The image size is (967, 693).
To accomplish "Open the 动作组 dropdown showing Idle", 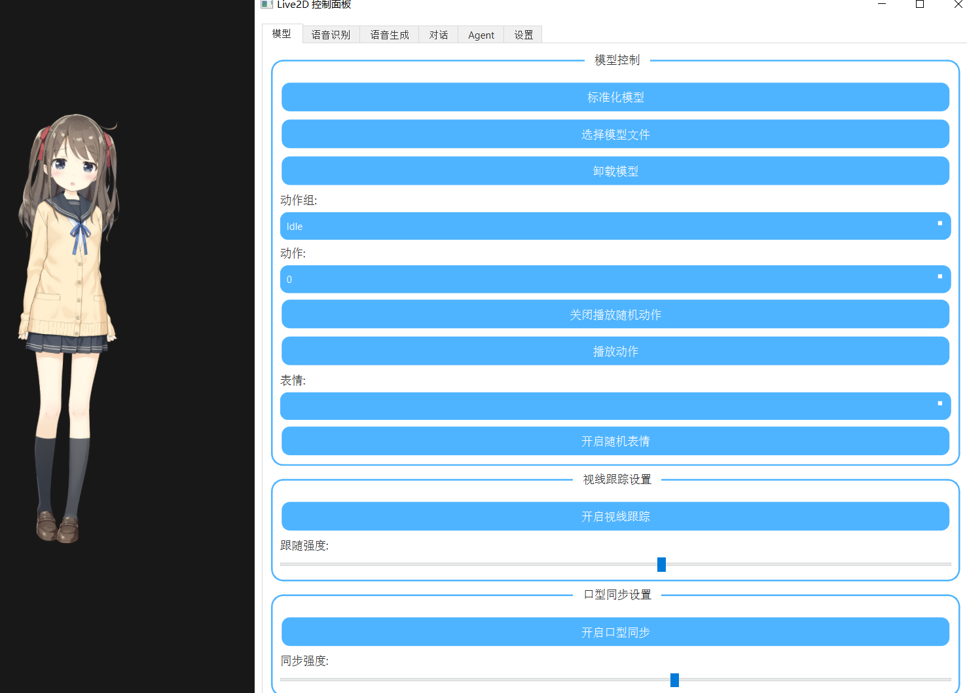I will click(x=615, y=226).
